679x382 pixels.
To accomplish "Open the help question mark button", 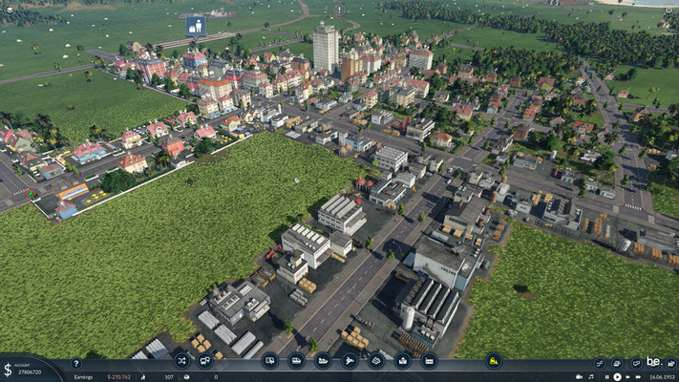I will coord(76,363).
